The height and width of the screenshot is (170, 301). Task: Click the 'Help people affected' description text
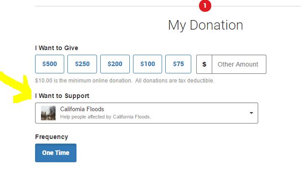pyautogui.click(x=106, y=117)
